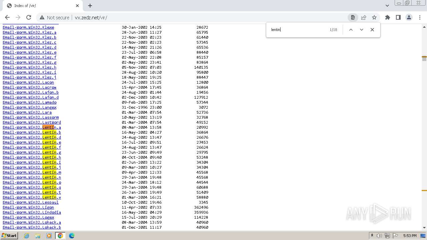Open Email-Worm.Win32.Lohack.a link
427x240 pixels.
32,222
